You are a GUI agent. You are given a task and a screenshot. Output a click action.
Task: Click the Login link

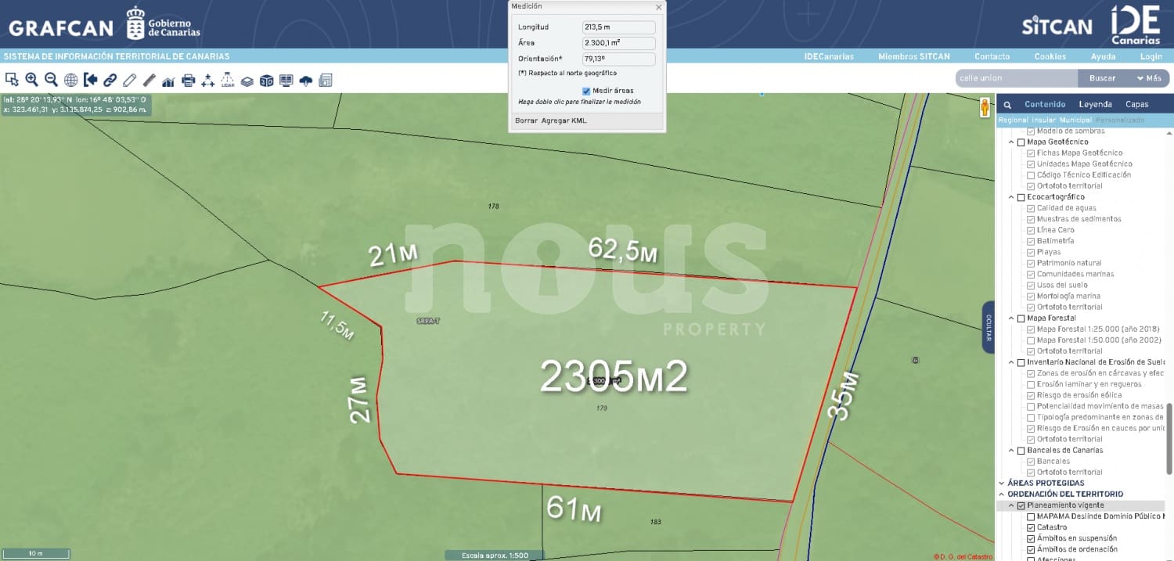pyautogui.click(x=1151, y=56)
